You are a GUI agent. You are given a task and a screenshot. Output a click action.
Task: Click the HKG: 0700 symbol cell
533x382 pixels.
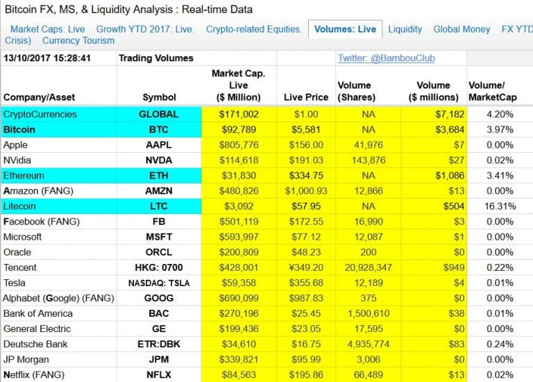pos(159,267)
